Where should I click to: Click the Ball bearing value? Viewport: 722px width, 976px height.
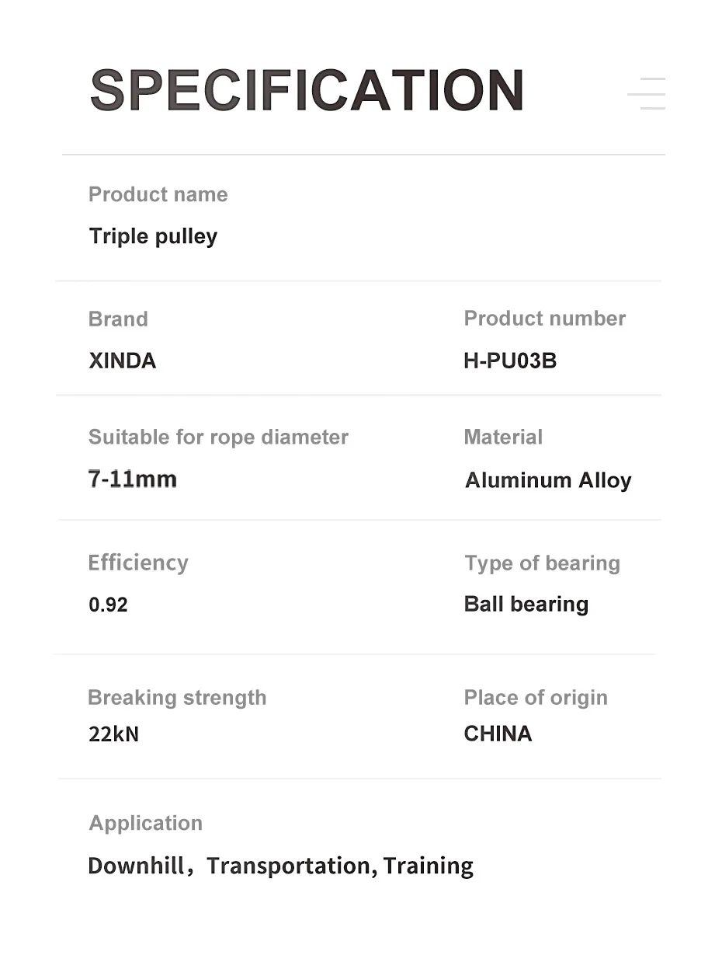tap(526, 605)
